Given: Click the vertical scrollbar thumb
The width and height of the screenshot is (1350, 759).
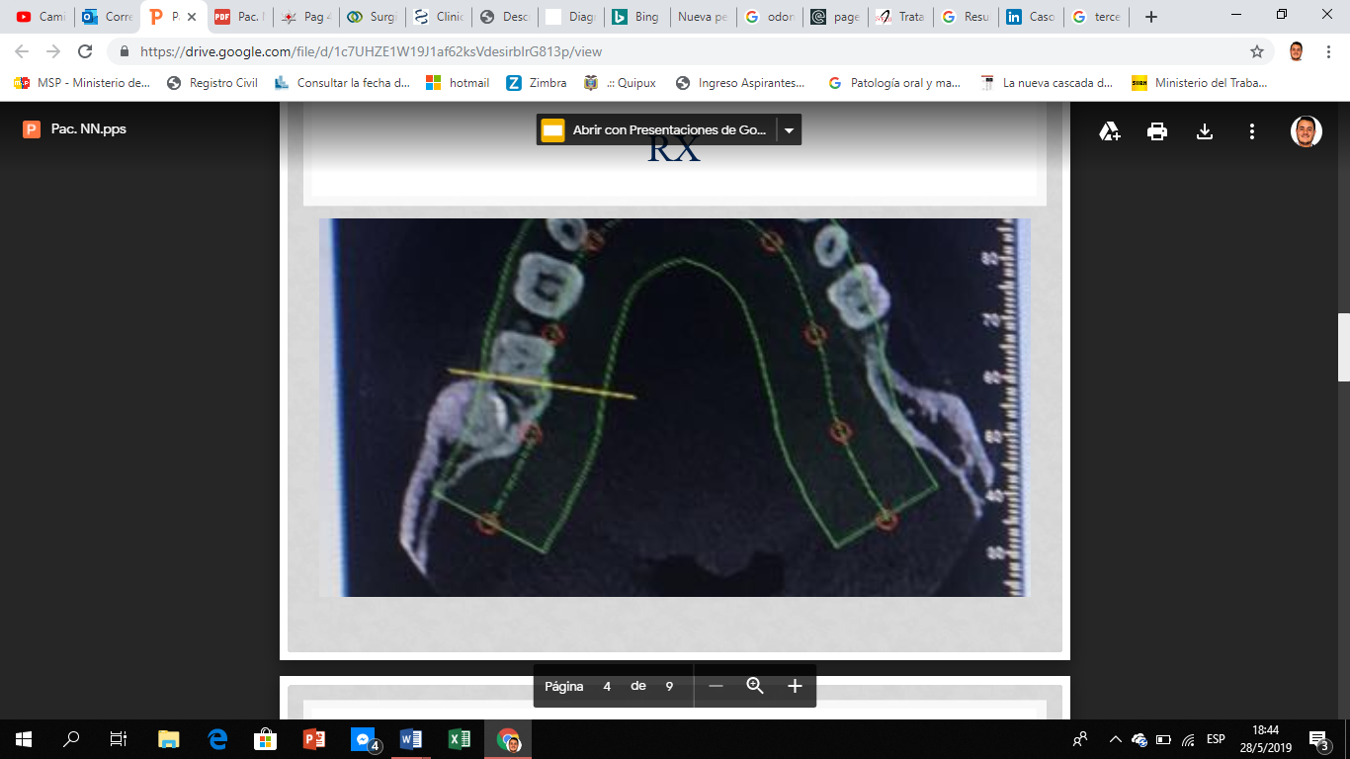Looking at the screenshot, I should (x=1343, y=347).
